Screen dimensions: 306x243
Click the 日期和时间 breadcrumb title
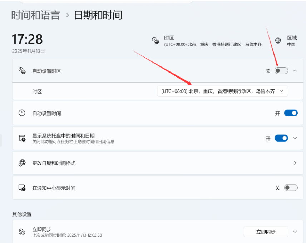point(98,15)
